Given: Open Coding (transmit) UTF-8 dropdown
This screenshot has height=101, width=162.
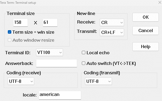Looking at the screenshot, I should tap(98, 81).
